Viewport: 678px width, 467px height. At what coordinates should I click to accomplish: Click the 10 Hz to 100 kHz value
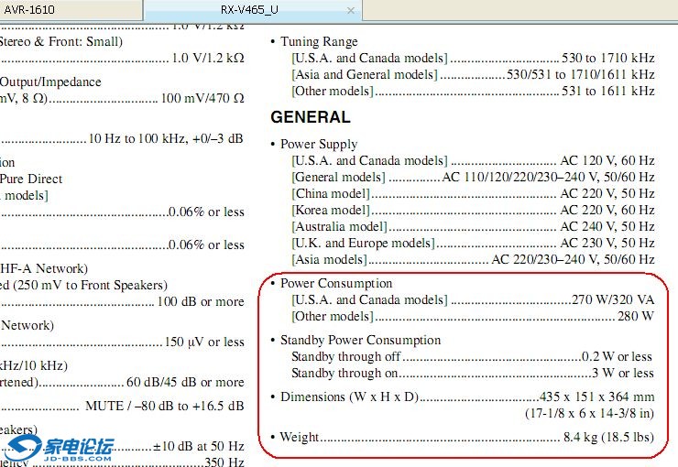pos(166,138)
